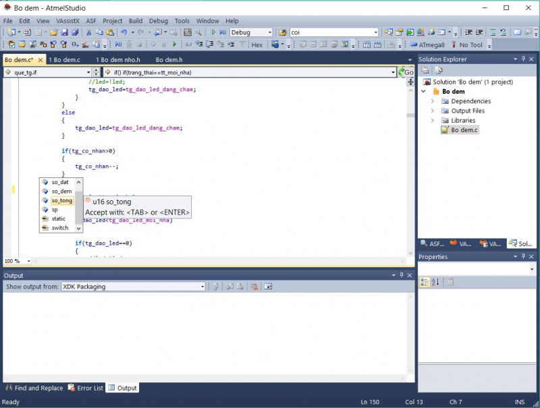This screenshot has width=540, height=408.
Task: Click alphabetical sort icon in Properties
Action: (x=435, y=282)
